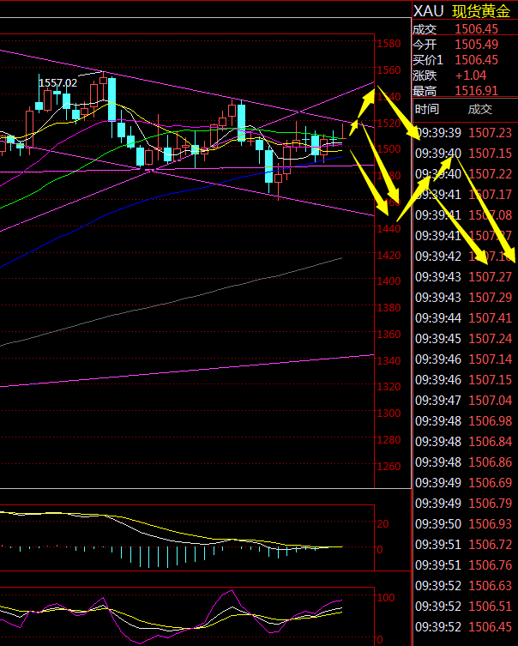
Task: Click the 成交 column header in tick list
Action: (x=480, y=109)
